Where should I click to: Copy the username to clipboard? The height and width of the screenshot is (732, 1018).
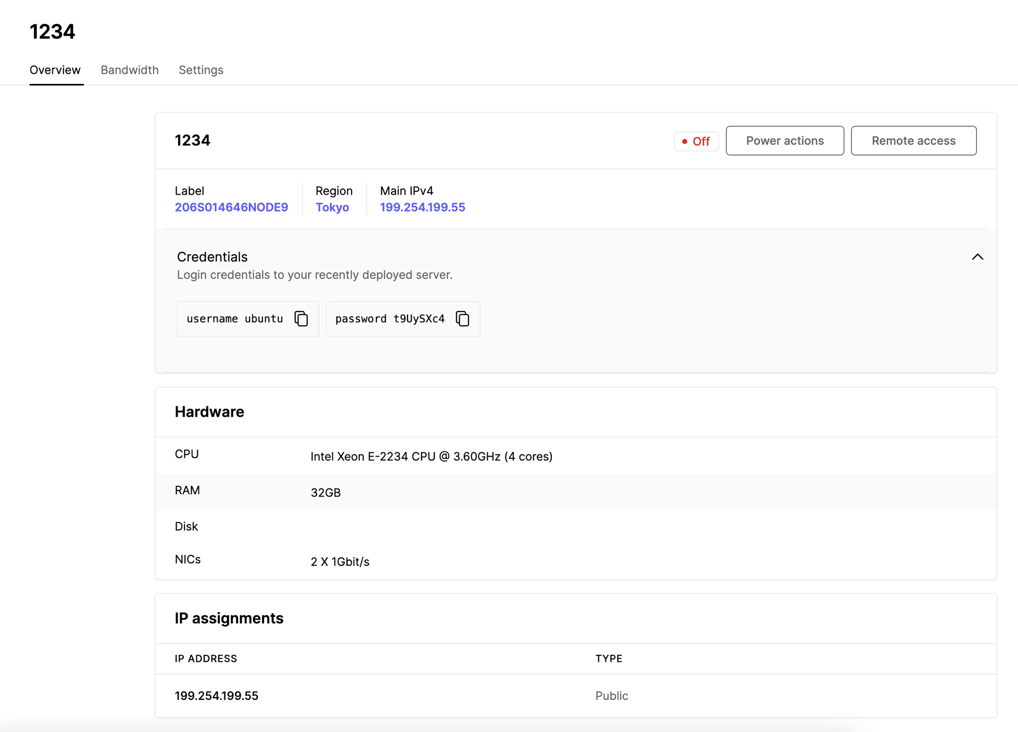pyautogui.click(x=301, y=319)
